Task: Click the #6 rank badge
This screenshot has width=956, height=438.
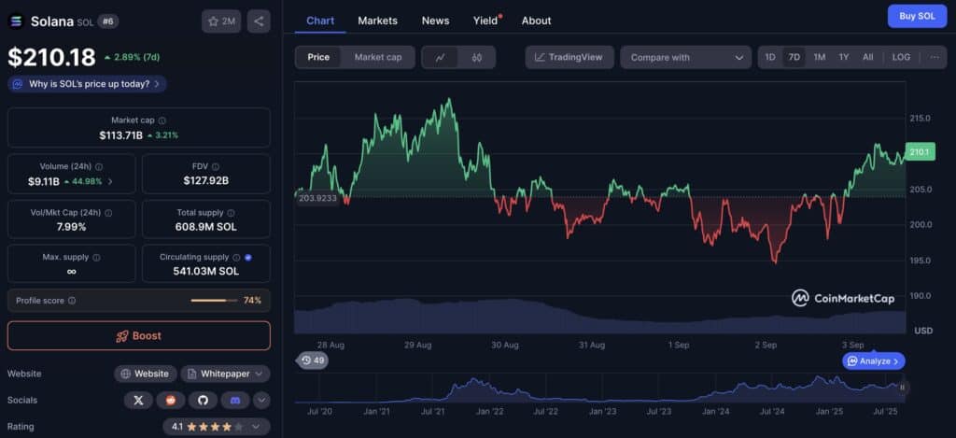Action: pos(107,21)
